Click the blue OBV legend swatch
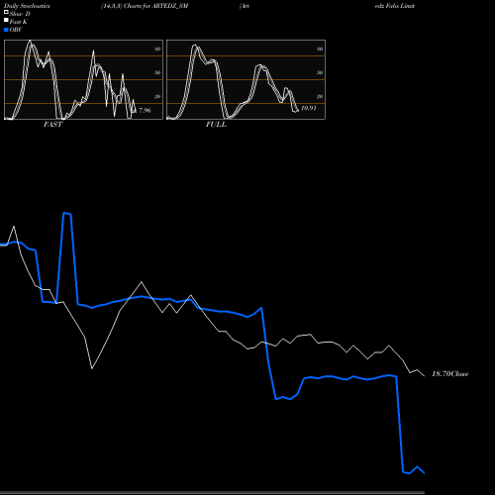495x495 pixels. 6,30
